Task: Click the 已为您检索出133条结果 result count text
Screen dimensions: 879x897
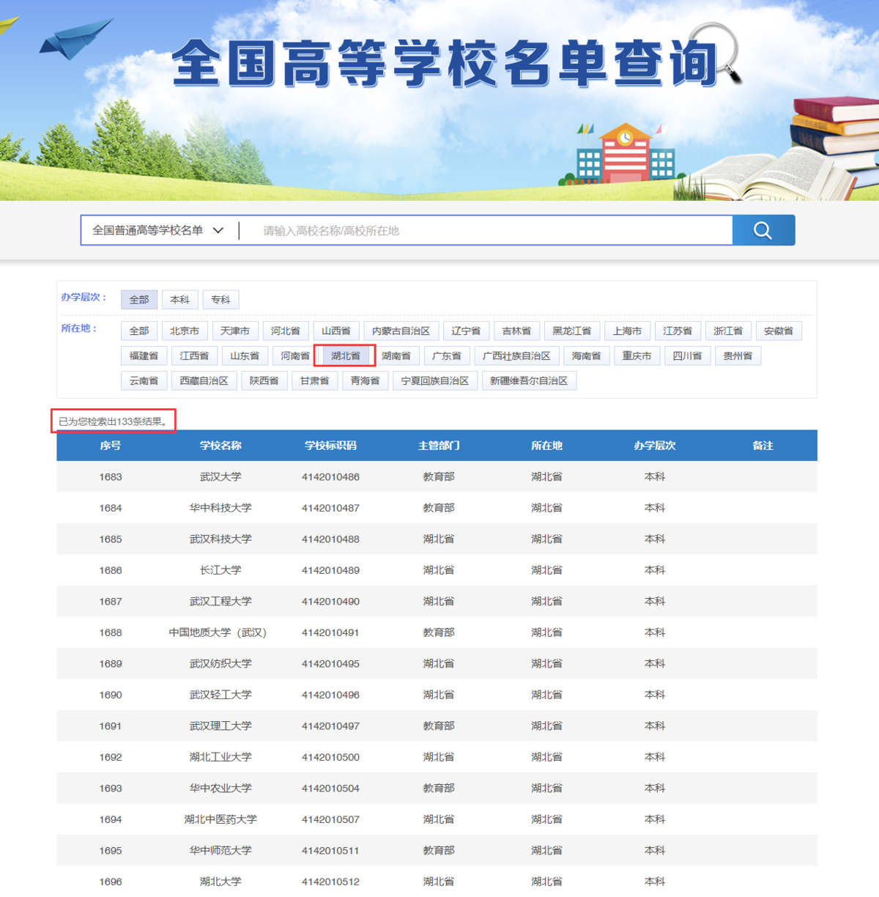Action: pyautogui.click(x=114, y=421)
